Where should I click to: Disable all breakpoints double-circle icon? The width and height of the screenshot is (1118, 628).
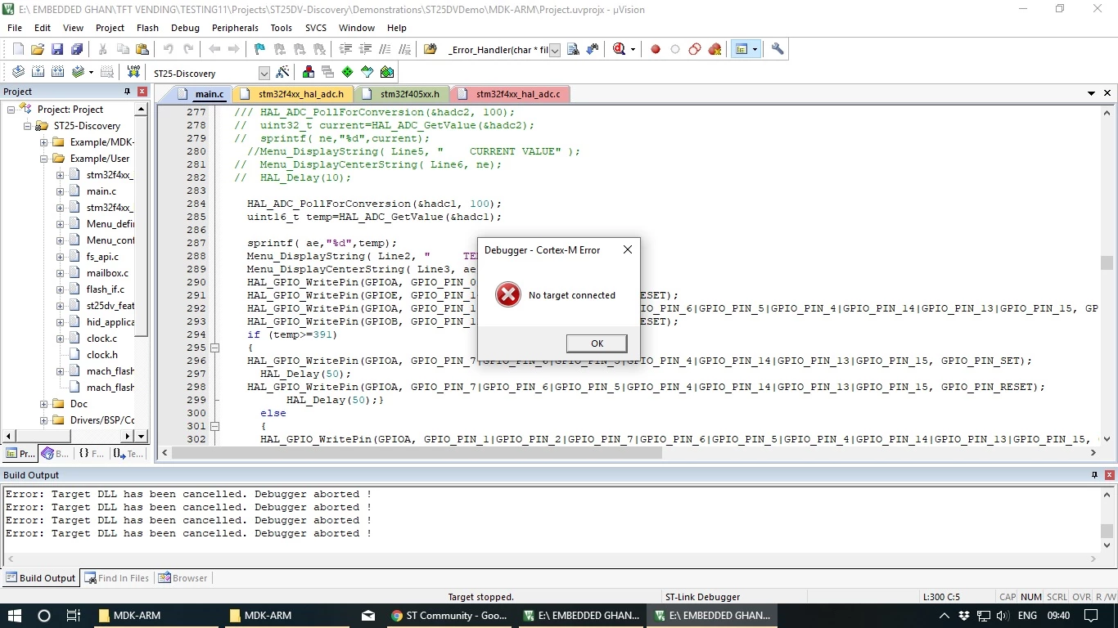[x=695, y=49]
